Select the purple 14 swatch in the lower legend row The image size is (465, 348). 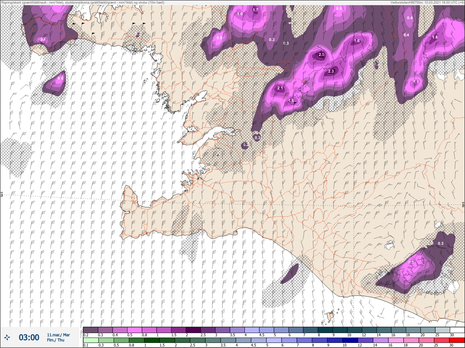click(380, 340)
